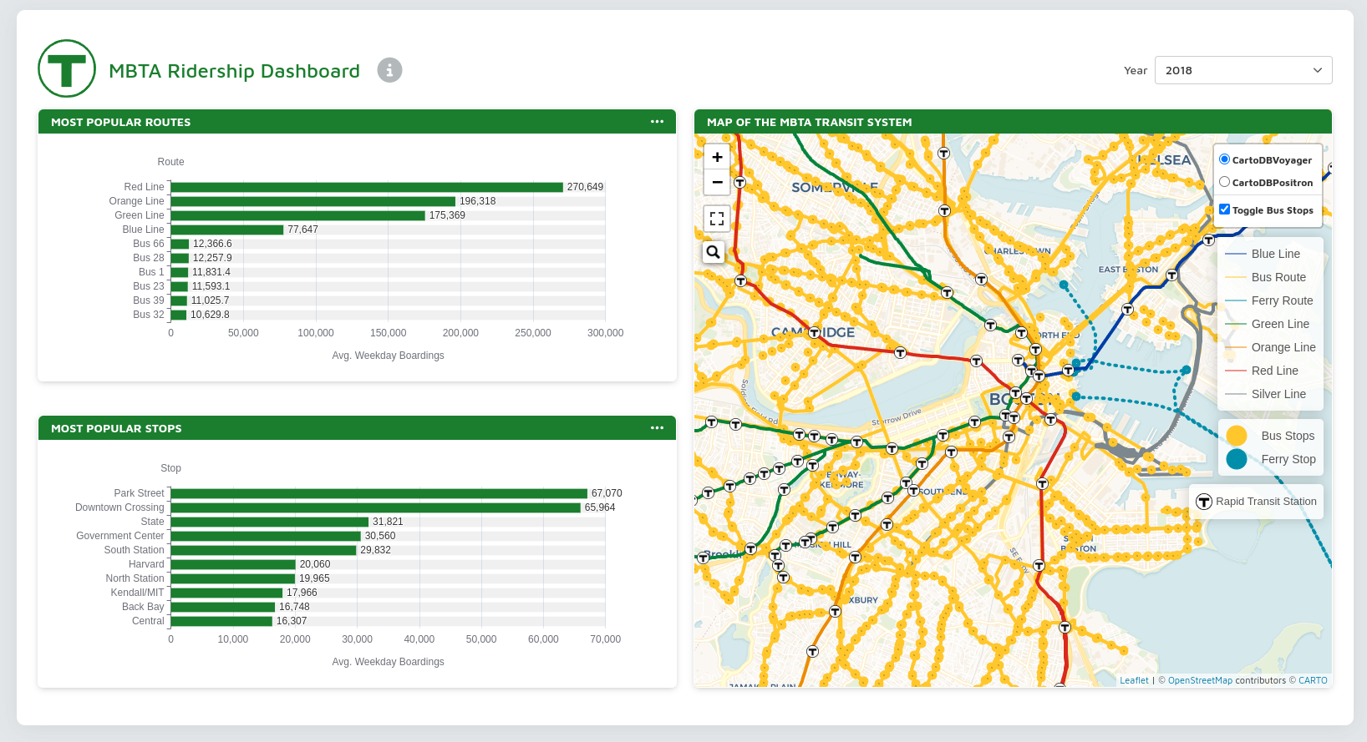Toggle map fullscreen view
1367x742 pixels.
(717, 219)
